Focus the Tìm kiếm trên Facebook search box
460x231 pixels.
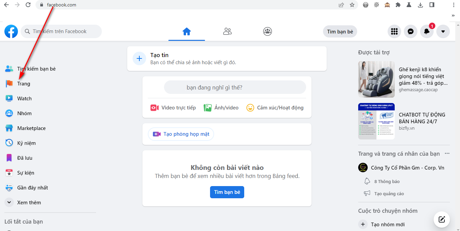(61, 31)
